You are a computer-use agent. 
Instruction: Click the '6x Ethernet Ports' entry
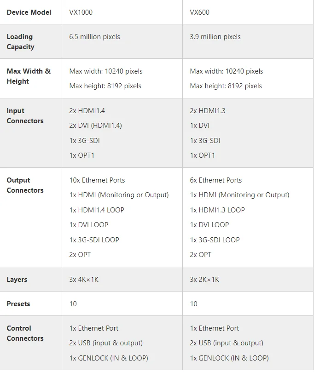pyautogui.click(x=216, y=180)
